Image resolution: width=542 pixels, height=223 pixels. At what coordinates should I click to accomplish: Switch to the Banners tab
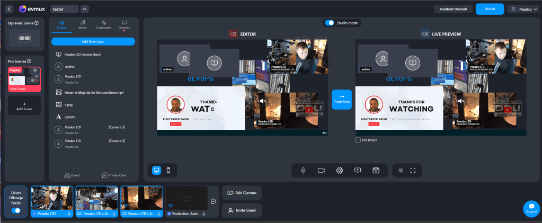pyautogui.click(x=125, y=25)
